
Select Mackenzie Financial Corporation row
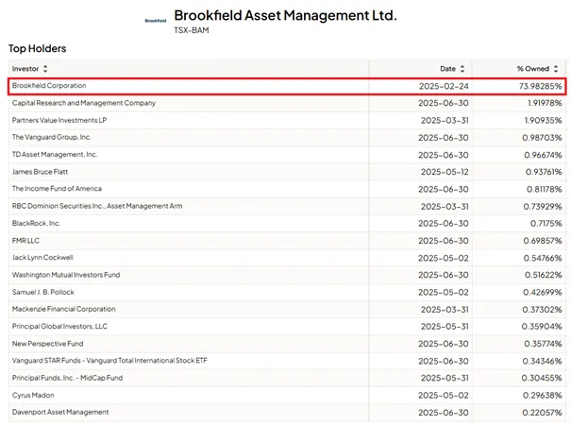[x=287, y=310]
